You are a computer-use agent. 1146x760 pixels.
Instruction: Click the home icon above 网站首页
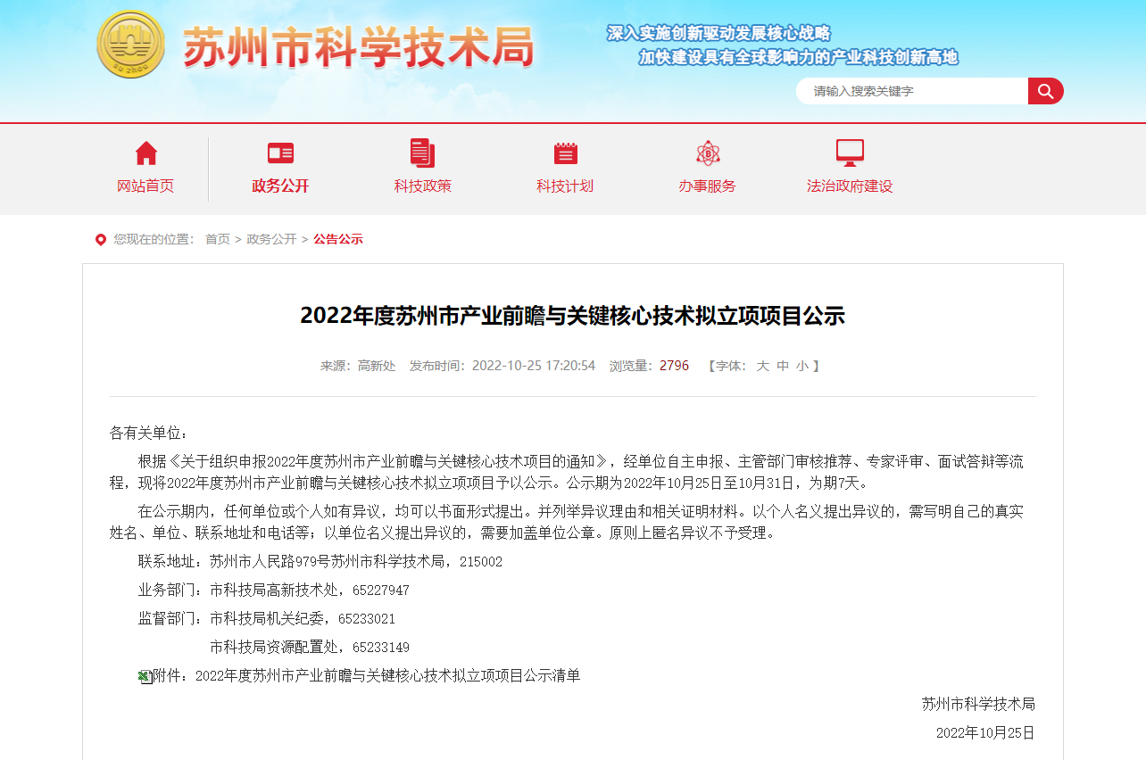coord(145,153)
